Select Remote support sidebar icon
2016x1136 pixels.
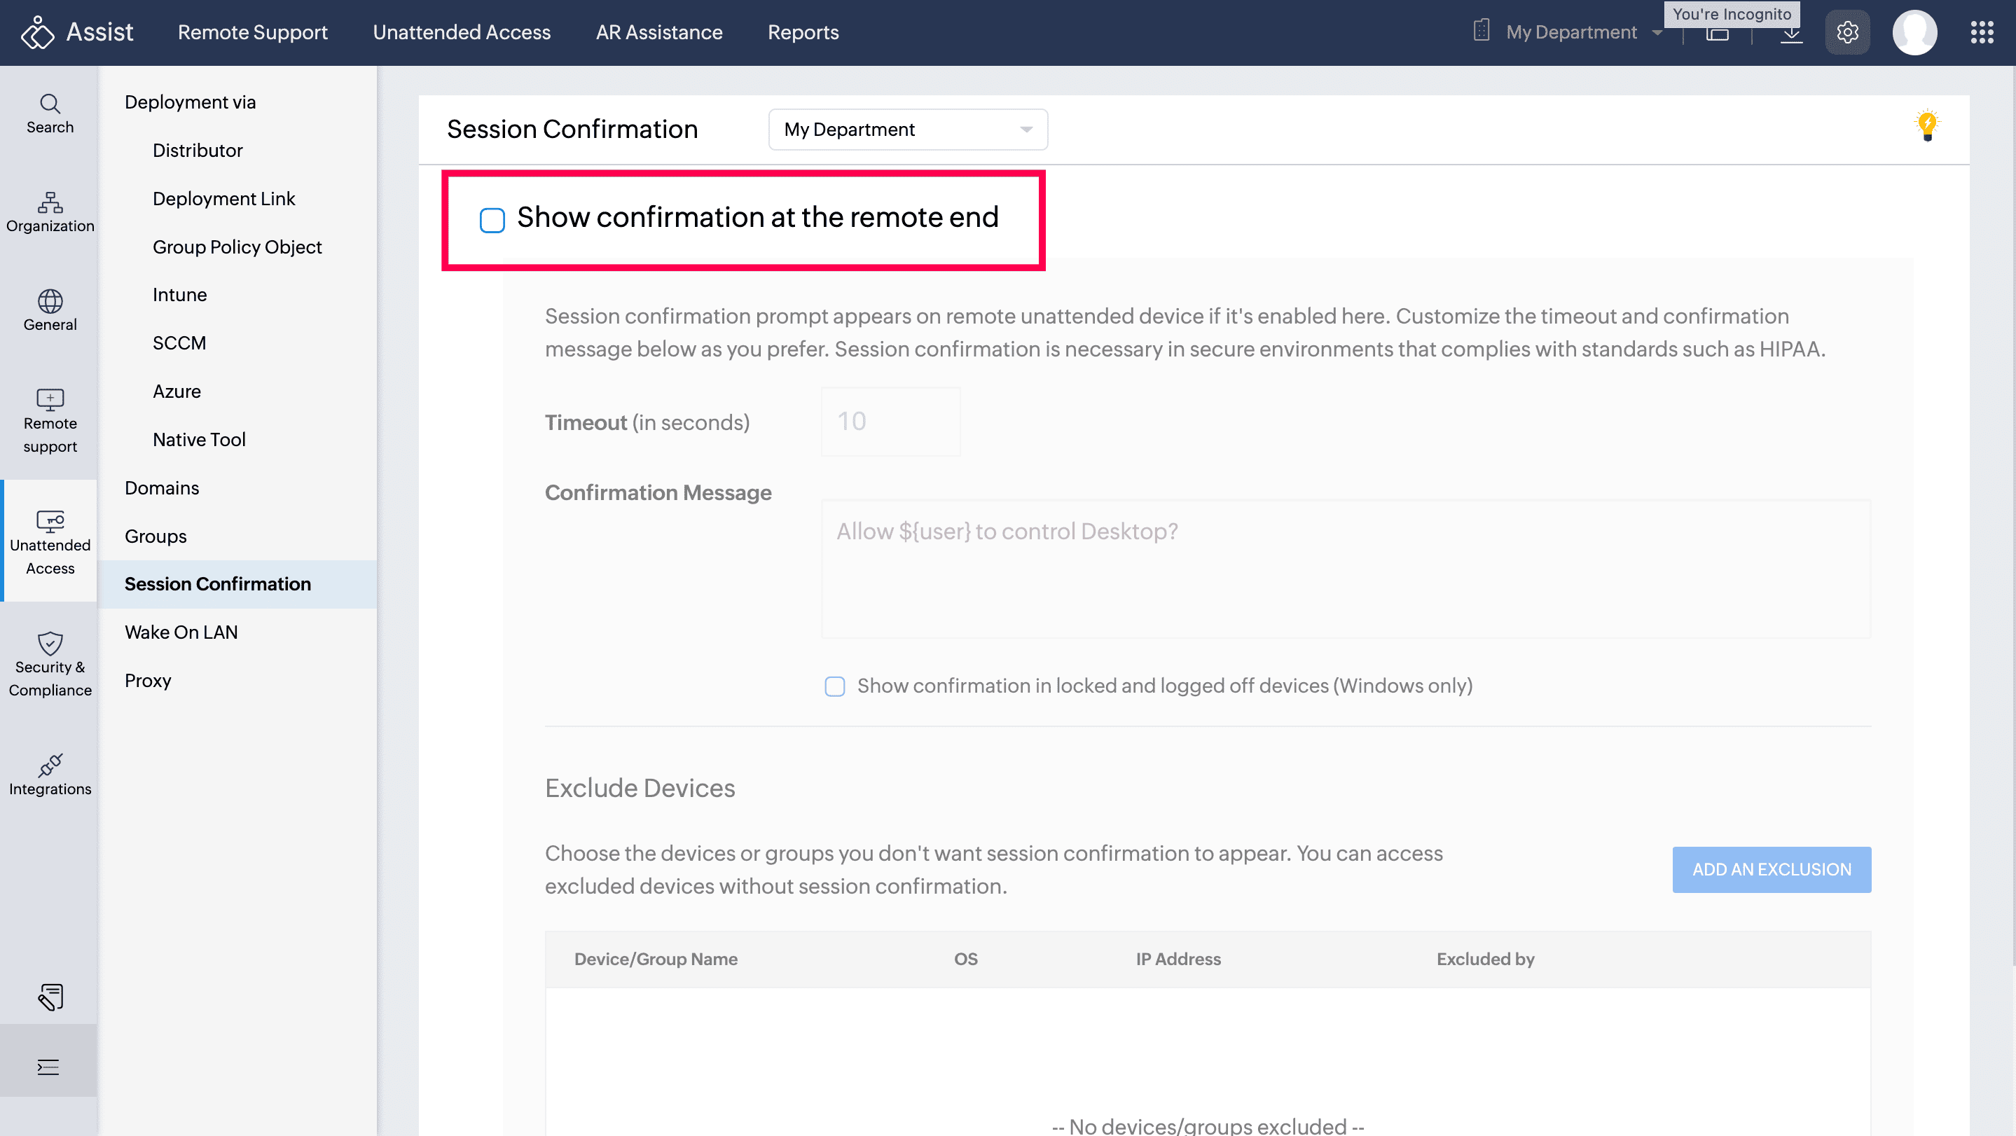tap(50, 421)
